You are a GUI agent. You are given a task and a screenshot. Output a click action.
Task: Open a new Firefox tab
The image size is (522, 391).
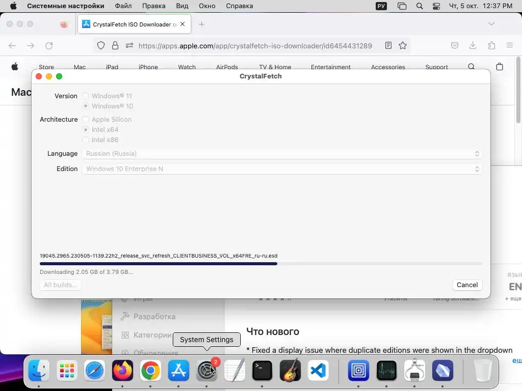point(201,24)
